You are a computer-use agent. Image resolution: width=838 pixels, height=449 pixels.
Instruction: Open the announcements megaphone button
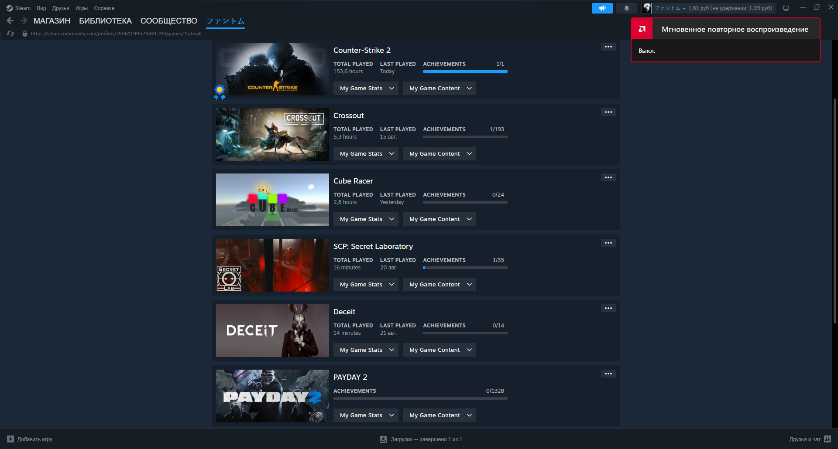(602, 8)
